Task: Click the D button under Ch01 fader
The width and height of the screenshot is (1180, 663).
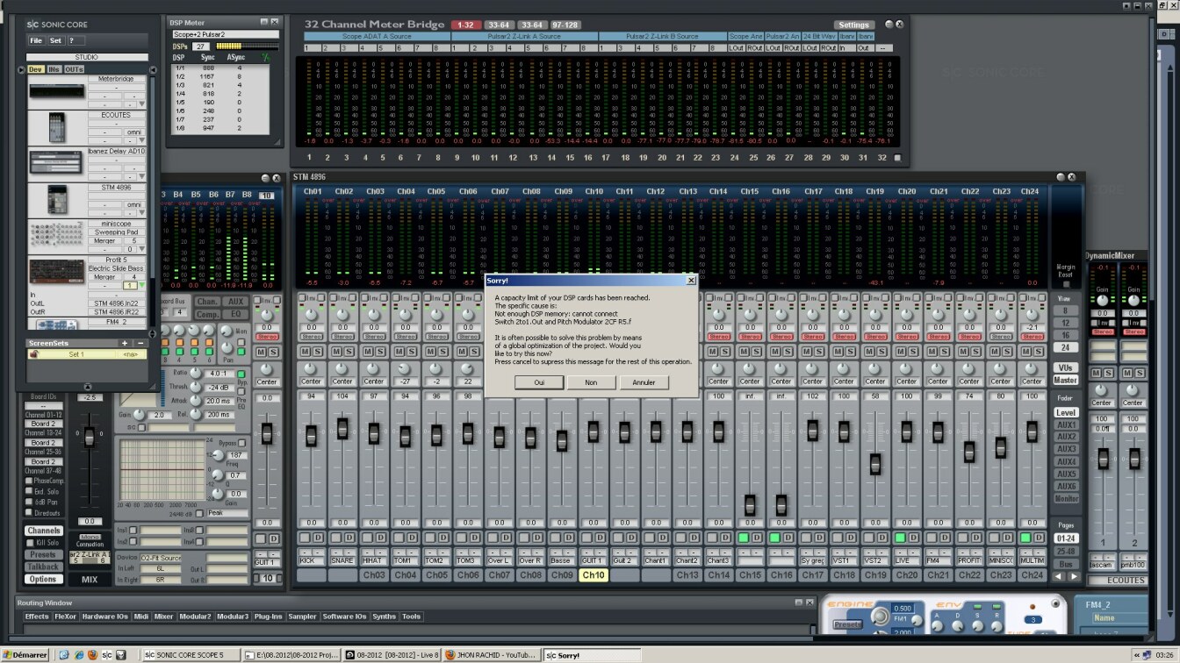Action: pos(317,537)
